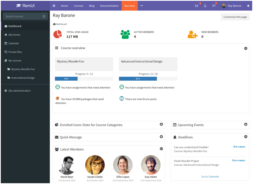Expand the Upcoming Events block
The image size is (253, 184).
(x=246, y=124)
